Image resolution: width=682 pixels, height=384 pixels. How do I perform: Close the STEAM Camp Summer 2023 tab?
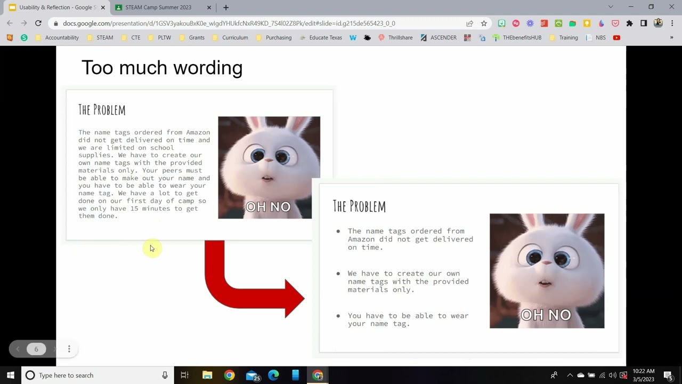209,7
